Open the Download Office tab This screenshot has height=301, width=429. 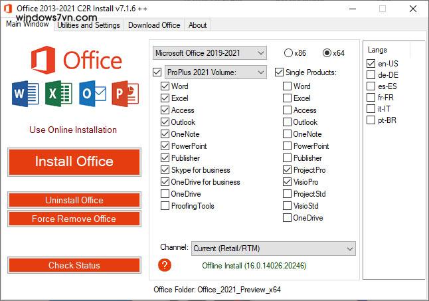pos(154,25)
